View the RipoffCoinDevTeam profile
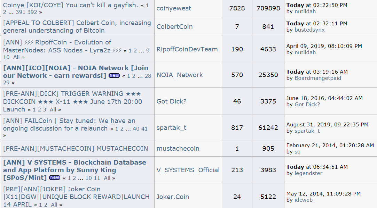377x208 pixels. tap(187, 49)
